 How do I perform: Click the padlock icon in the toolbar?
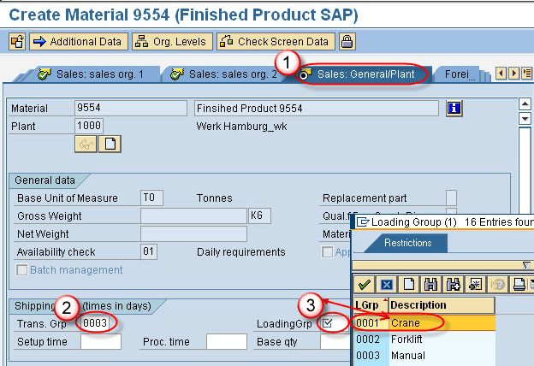pyautogui.click(x=347, y=41)
